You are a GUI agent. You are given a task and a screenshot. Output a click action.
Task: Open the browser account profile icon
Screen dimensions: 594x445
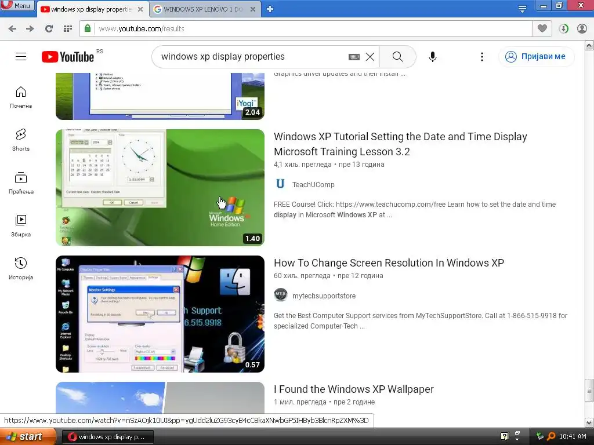582,29
